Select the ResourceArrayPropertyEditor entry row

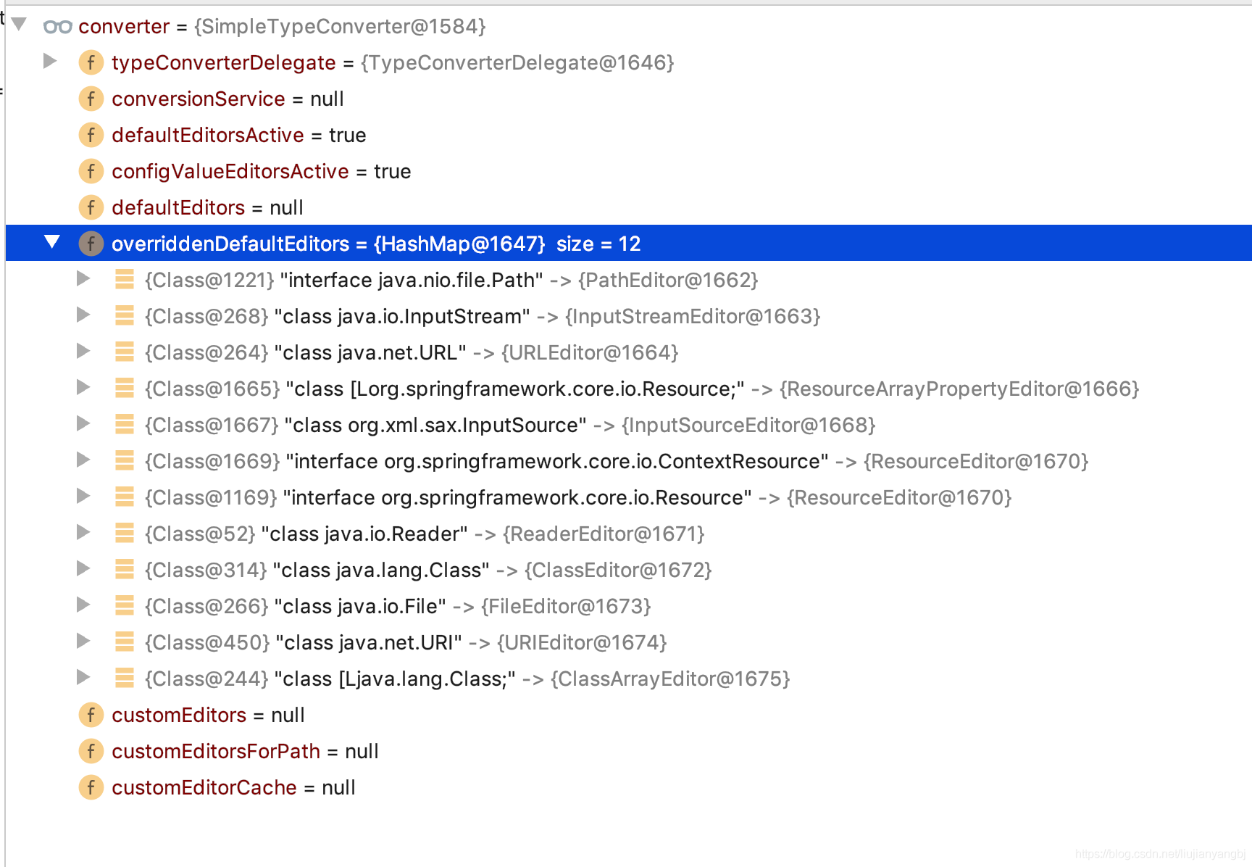pyautogui.click(x=640, y=389)
